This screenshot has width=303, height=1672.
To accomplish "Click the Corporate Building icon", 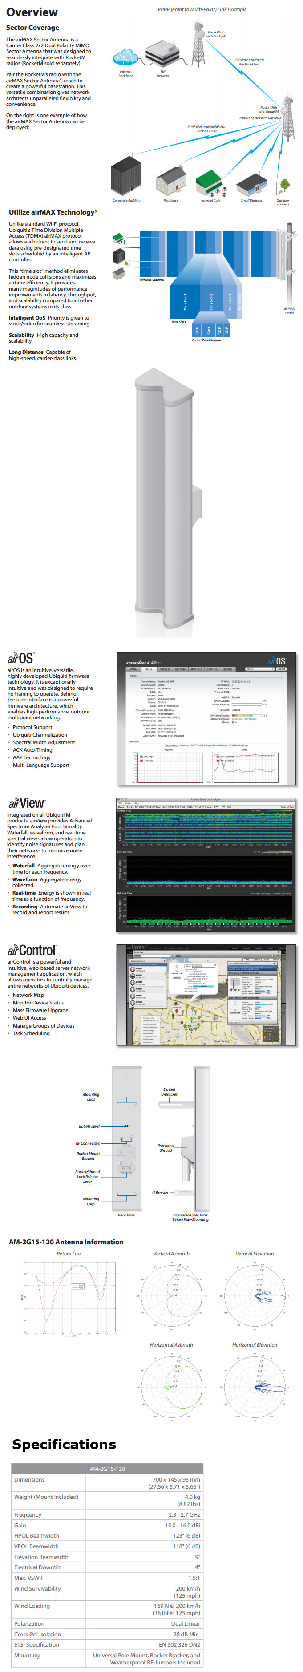I will pos(126,177).
